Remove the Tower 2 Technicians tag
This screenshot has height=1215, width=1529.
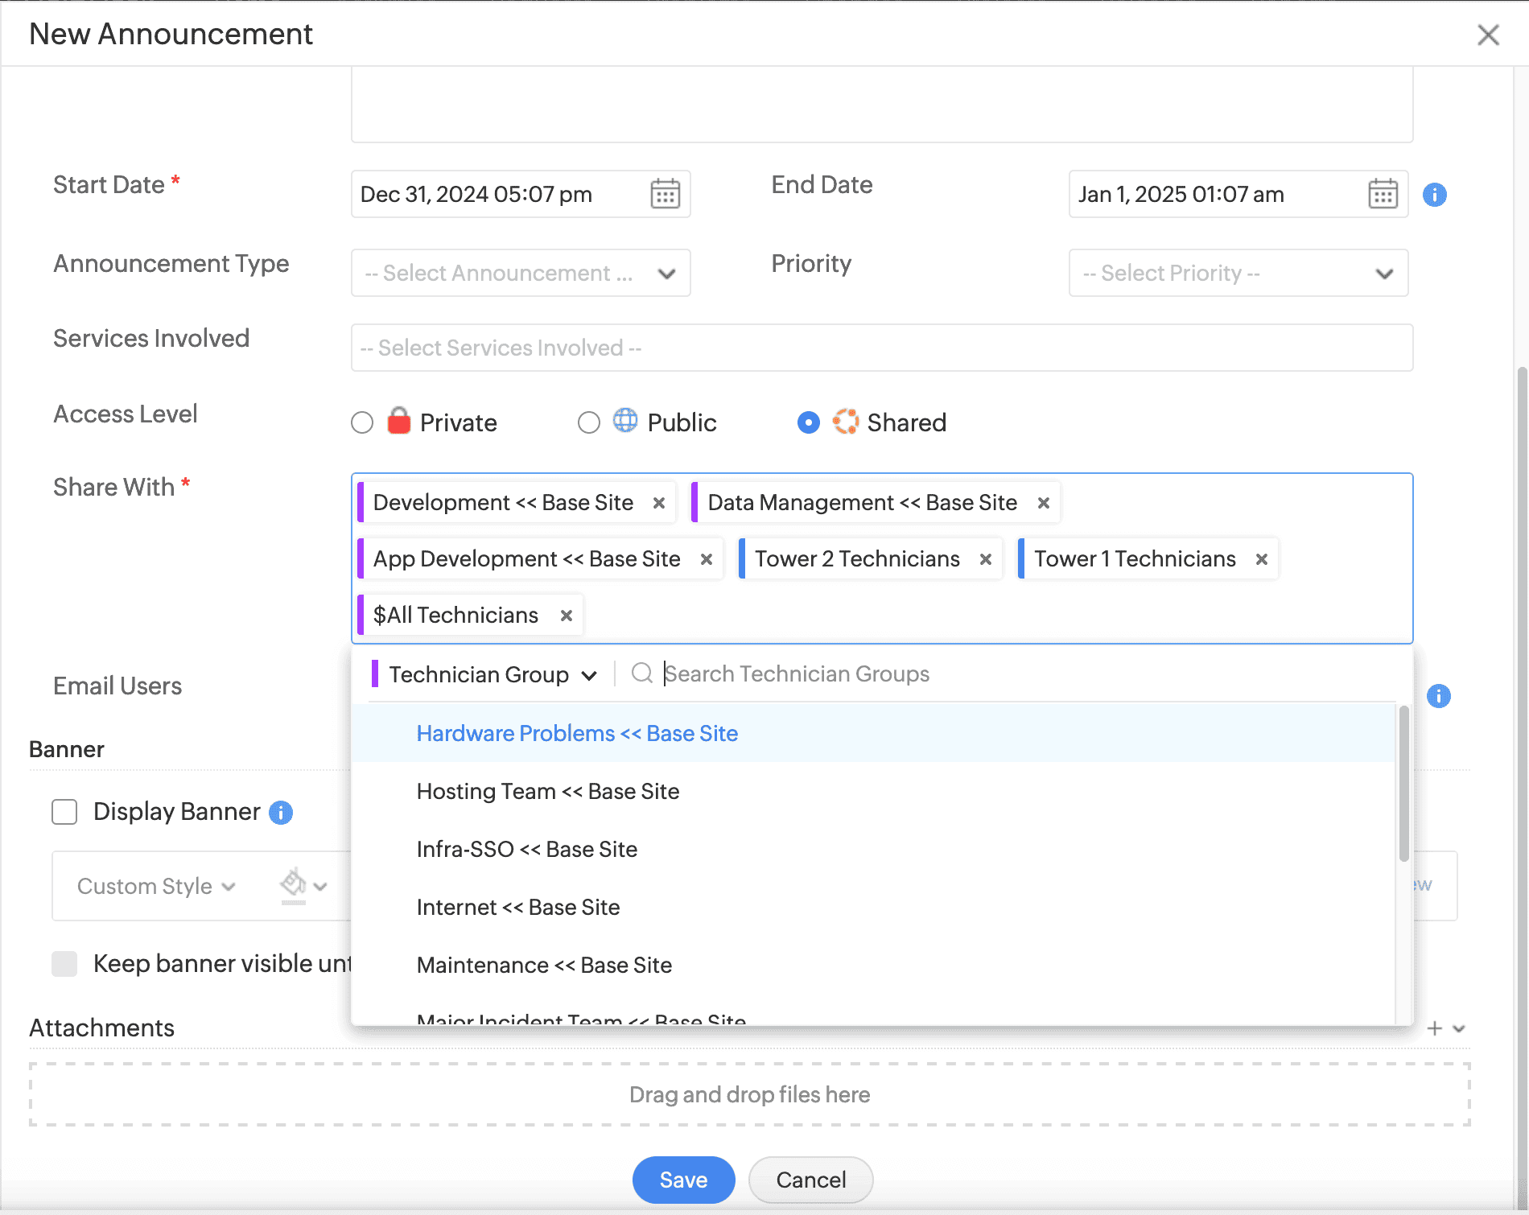(985, 559)
